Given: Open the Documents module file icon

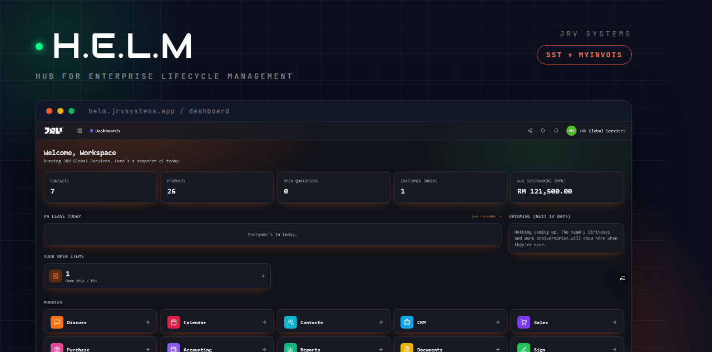Looking at the screenshot, I should (x=407, y=349).
